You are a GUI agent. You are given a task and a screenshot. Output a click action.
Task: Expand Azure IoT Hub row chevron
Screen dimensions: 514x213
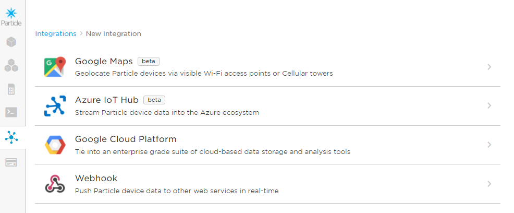pos(489,105)
